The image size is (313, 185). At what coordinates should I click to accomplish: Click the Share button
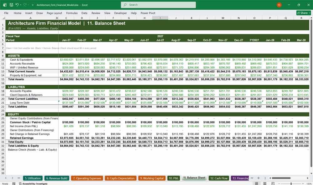click(303, 13)
